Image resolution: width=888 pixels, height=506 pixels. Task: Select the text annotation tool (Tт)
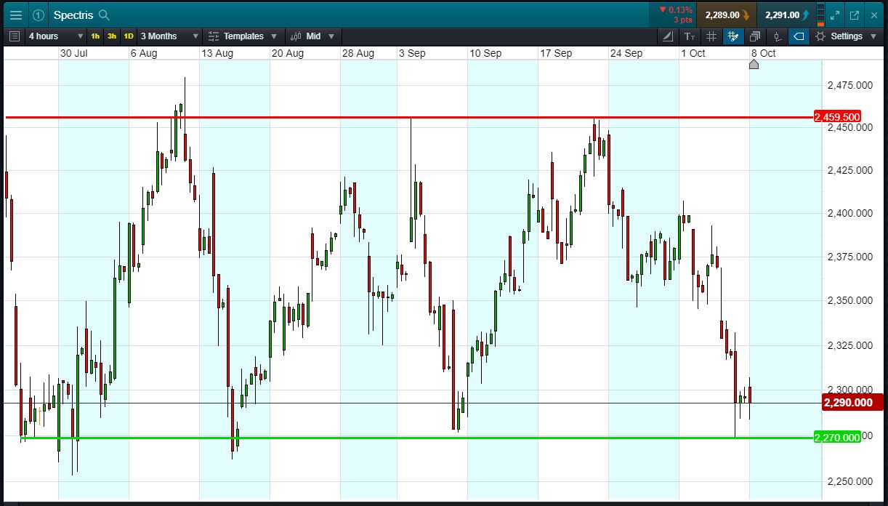690,36
